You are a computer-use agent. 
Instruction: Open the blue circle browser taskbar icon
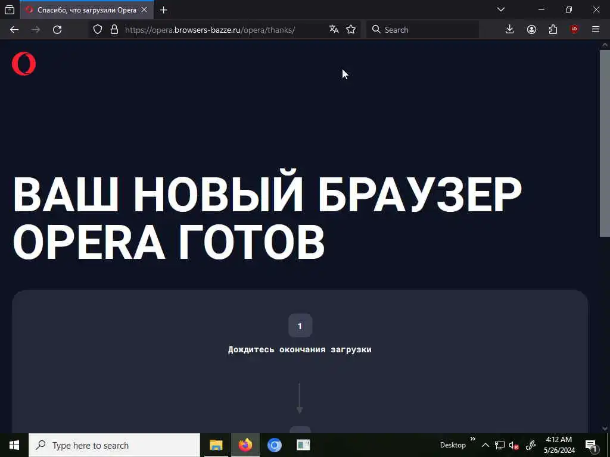point(274,445)
